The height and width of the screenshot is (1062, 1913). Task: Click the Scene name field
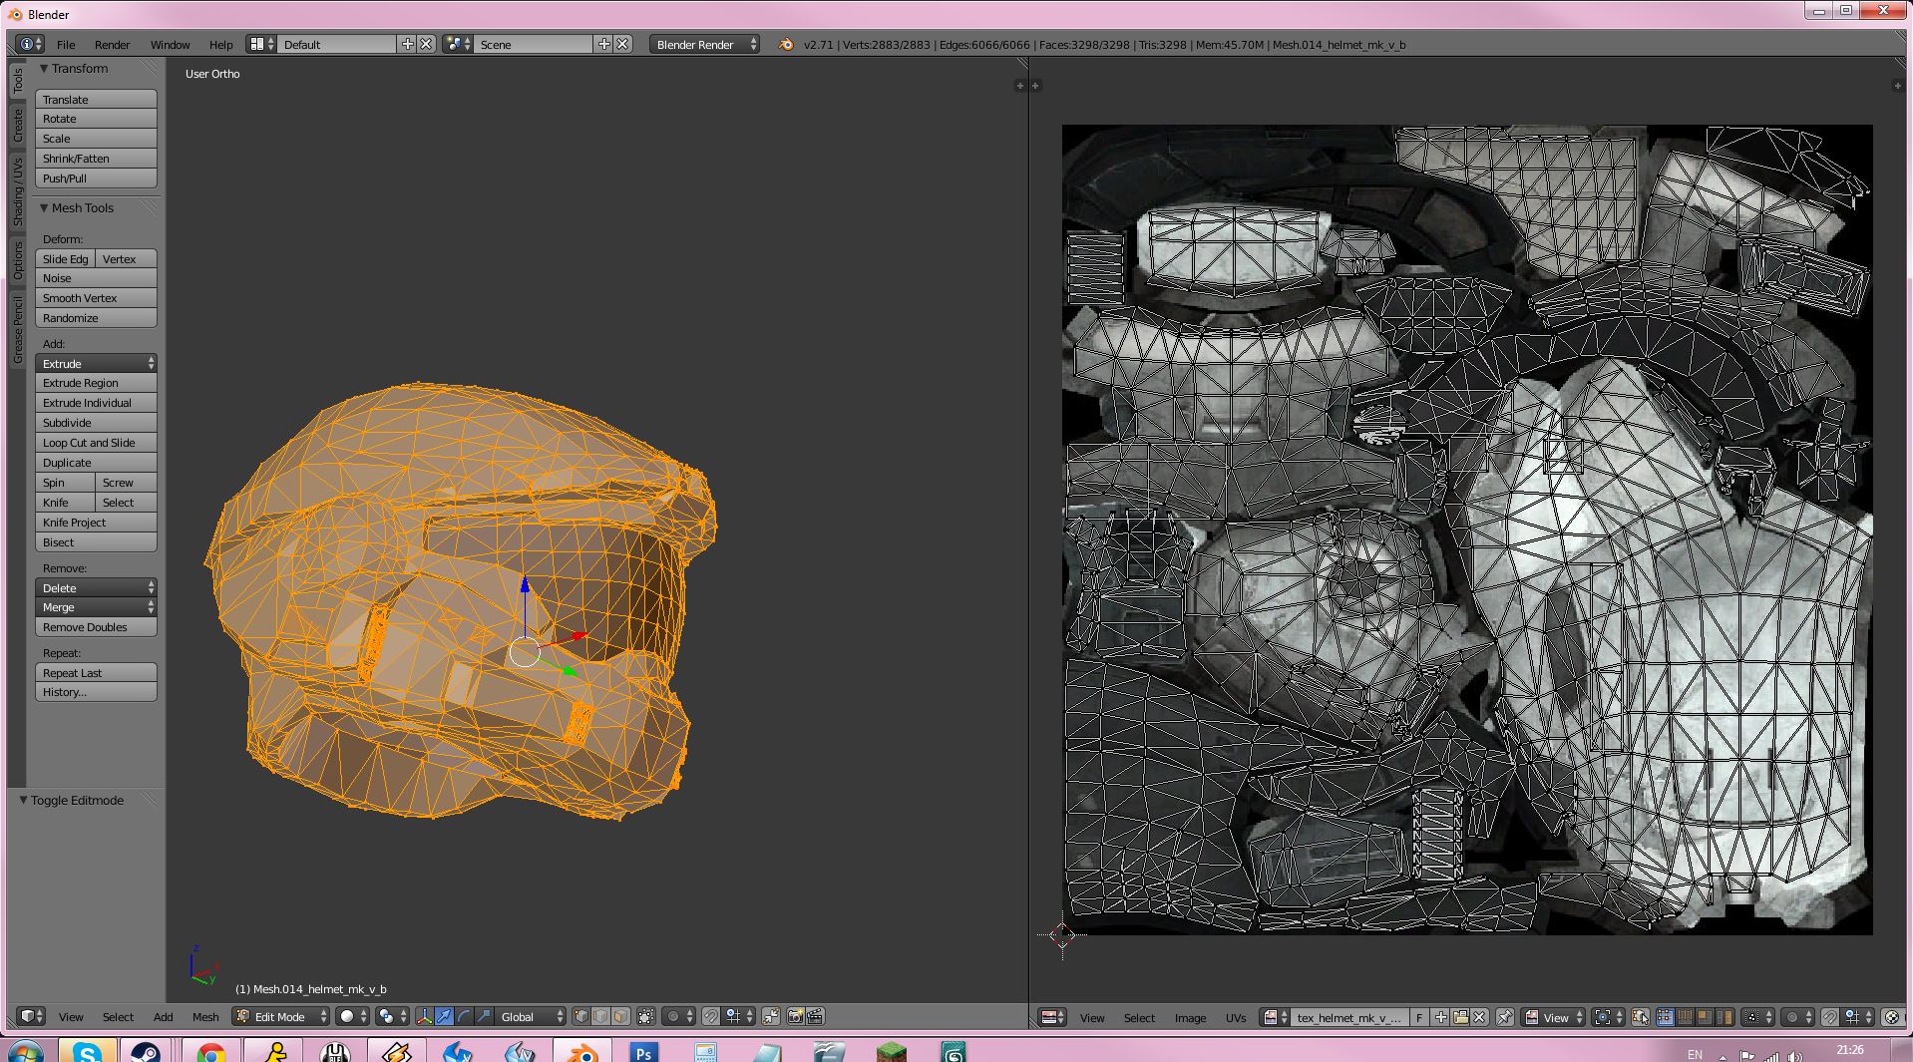[534, 44]
